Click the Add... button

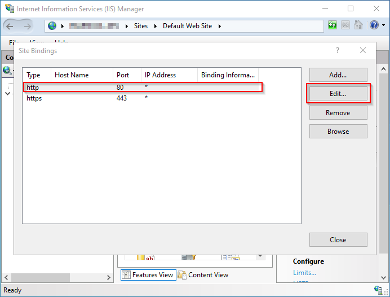(338, 75)
